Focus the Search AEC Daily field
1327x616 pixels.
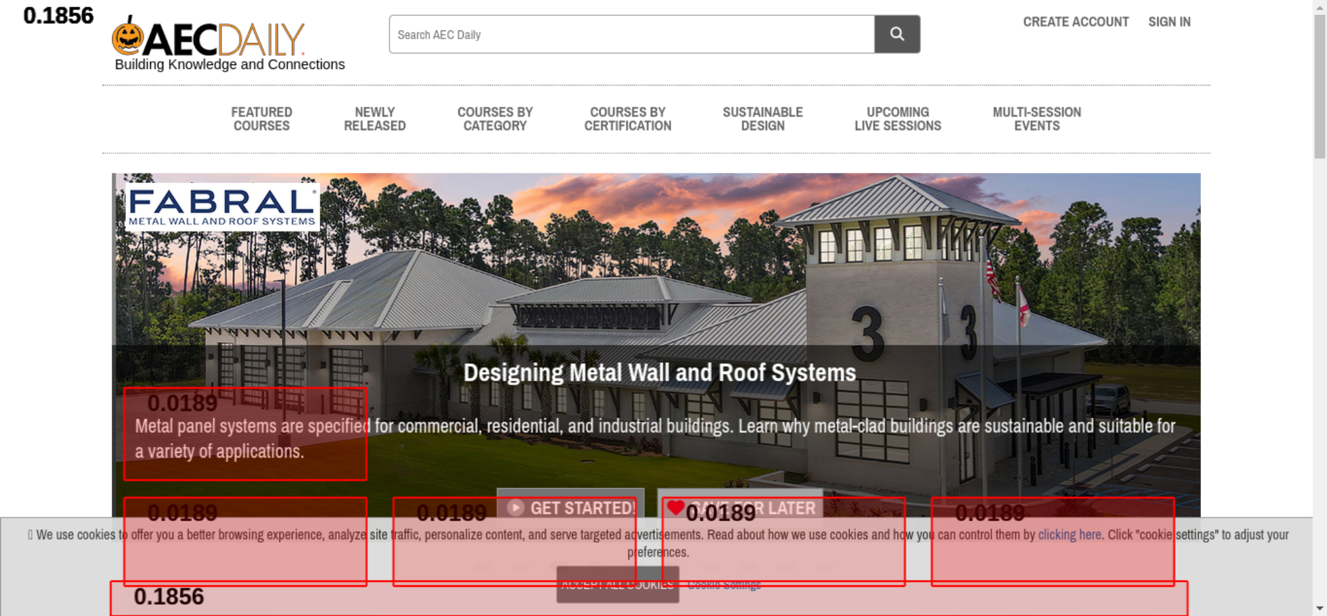click(631, 34)
